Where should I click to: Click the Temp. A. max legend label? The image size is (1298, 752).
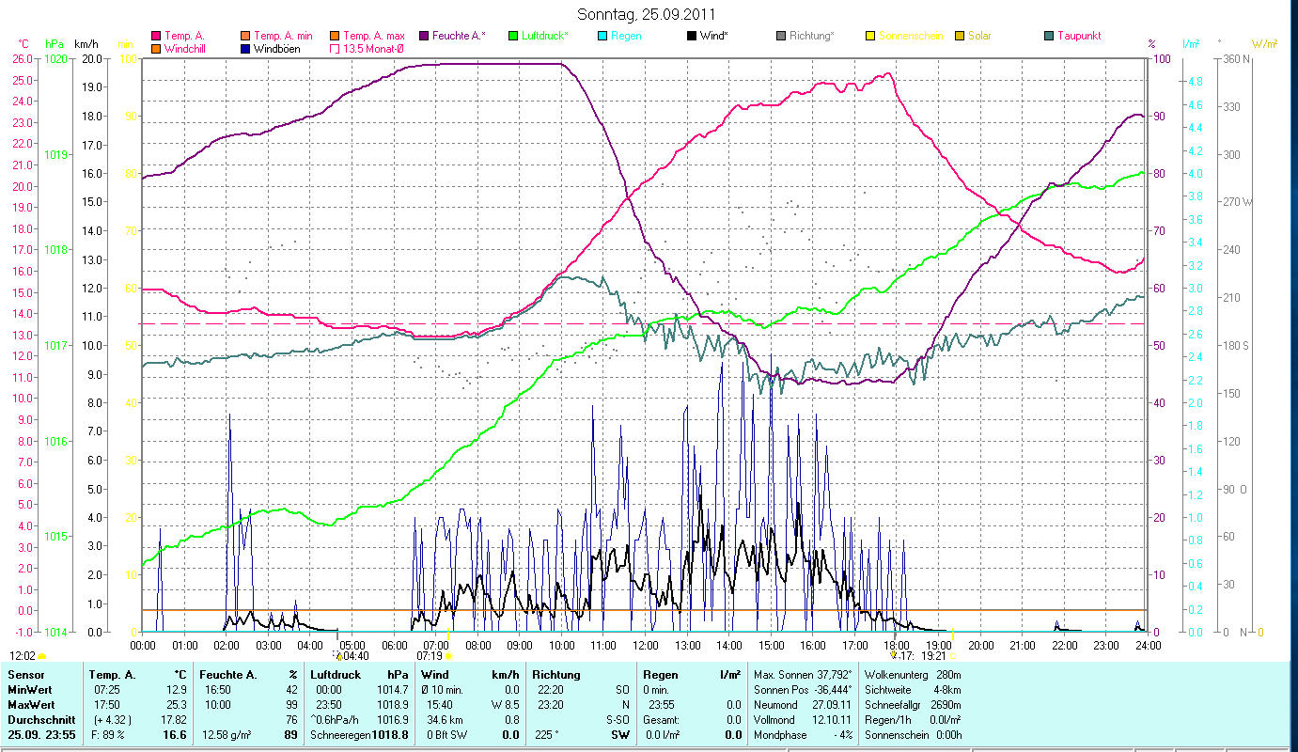coord(373,36)
